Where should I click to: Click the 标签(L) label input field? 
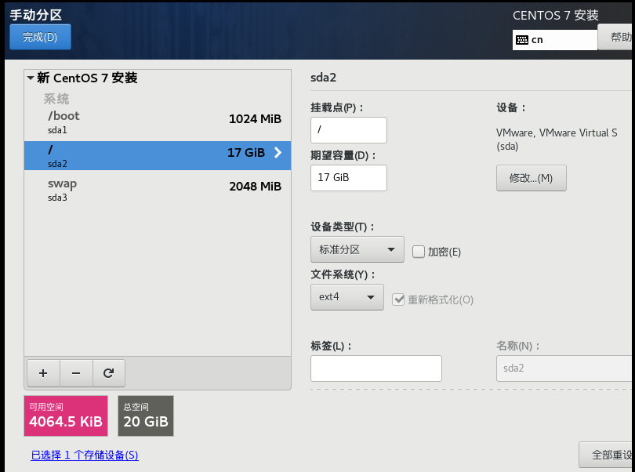[x=376, y=369]
